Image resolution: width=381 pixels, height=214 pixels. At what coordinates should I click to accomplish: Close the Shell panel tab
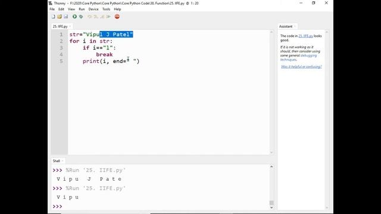[63, 161]
